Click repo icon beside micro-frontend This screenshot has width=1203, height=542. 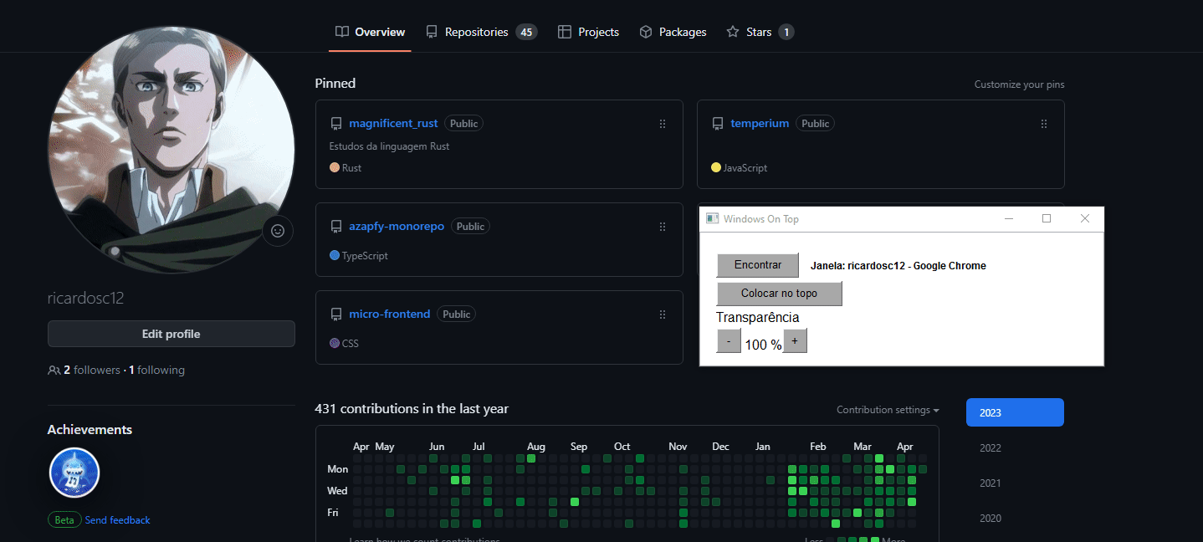tap(336, 314)
